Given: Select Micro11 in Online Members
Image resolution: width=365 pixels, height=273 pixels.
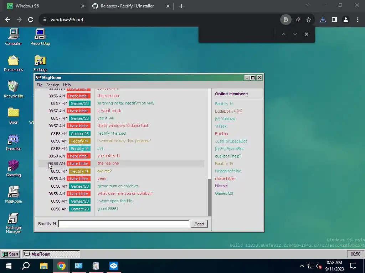Looking at the screenshot, I should click(x=221, y=186).
